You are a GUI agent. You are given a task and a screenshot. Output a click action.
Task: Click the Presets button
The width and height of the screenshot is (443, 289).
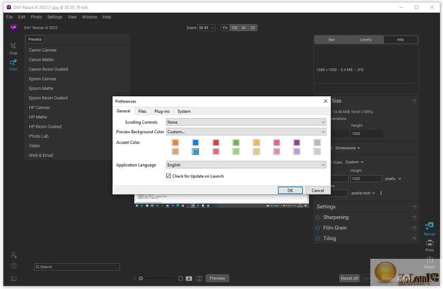coord(35,40)
